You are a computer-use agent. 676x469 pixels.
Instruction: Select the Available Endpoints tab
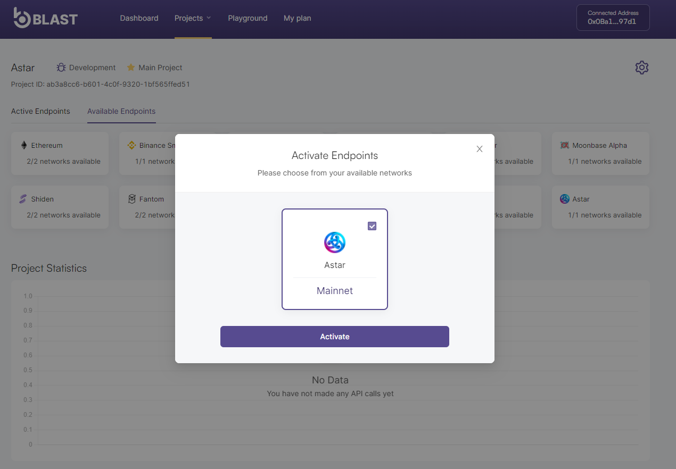(x=121, y=111)
